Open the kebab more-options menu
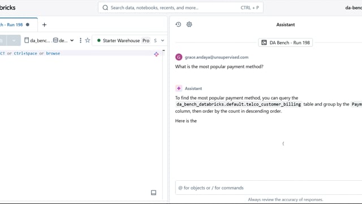This screenshot has height=204, width=362. (80, 40)
